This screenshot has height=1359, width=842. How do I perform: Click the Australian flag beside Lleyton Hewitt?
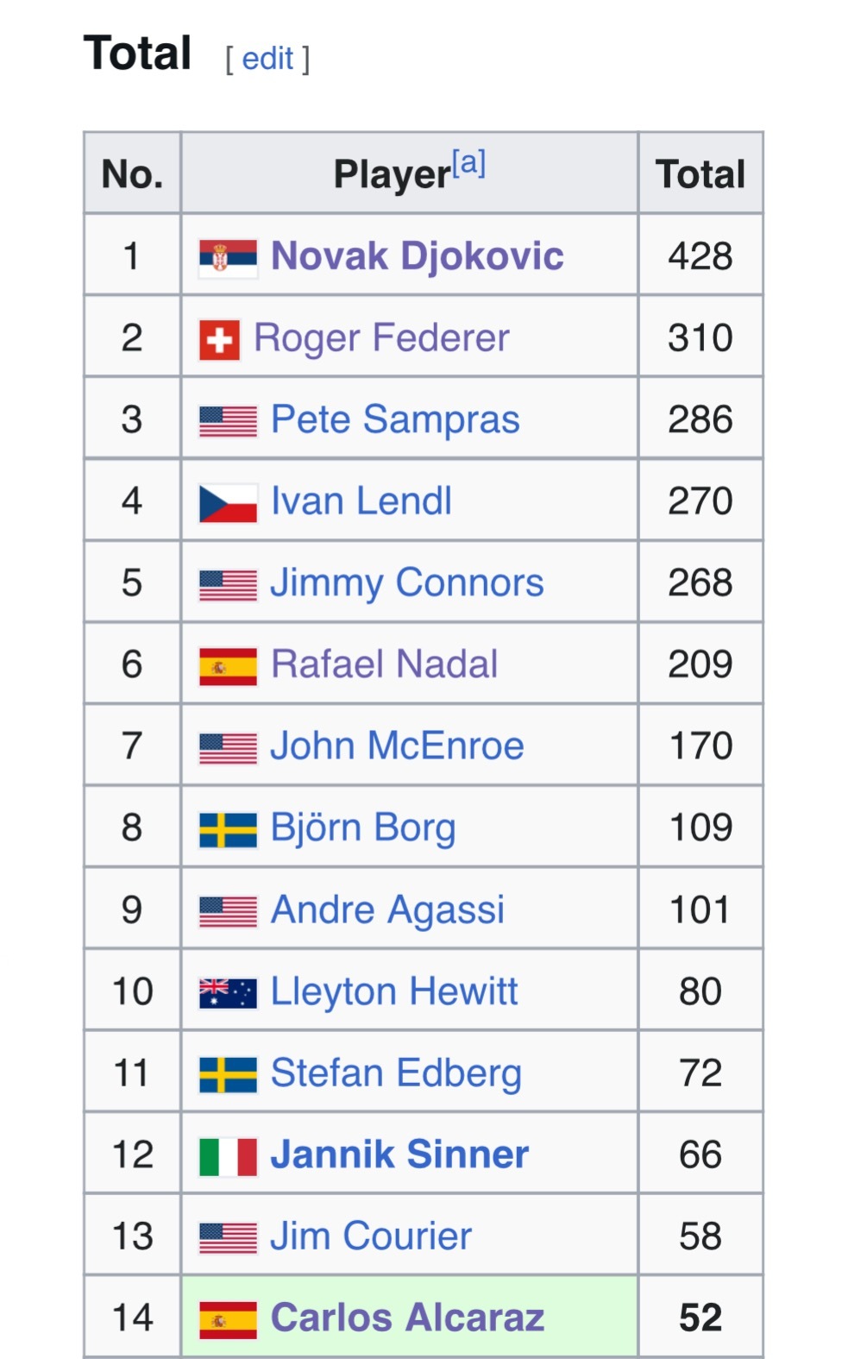pos(228,992)
